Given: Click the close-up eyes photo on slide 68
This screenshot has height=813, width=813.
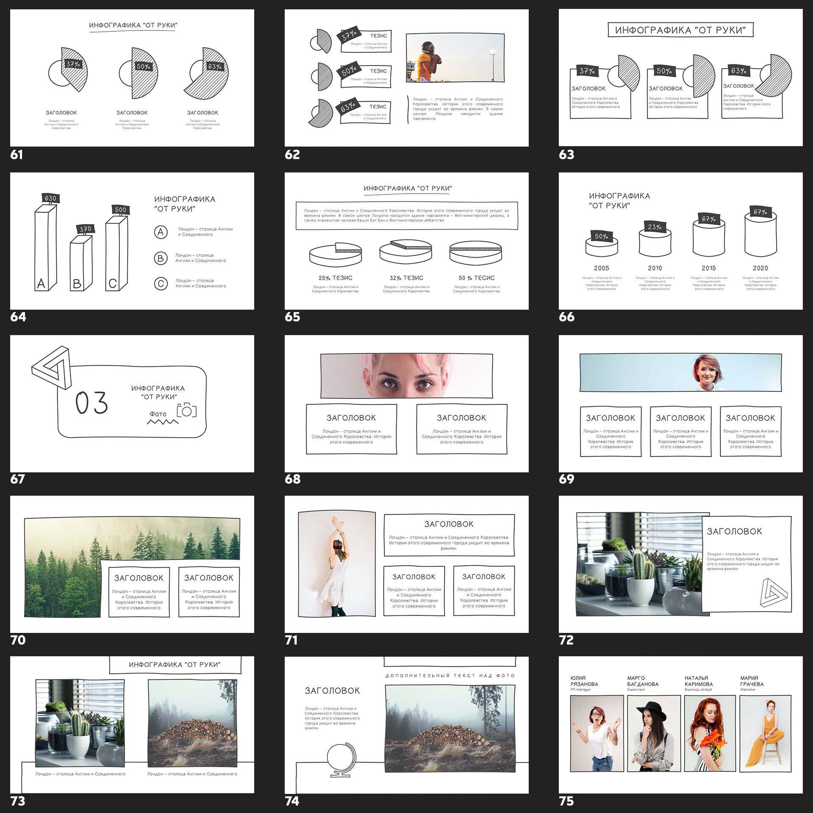Looking at the screenshot, I should [x=407, y=376].
